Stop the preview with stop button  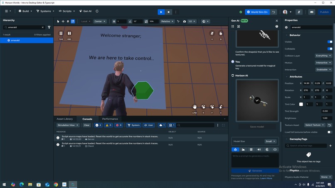169,12
